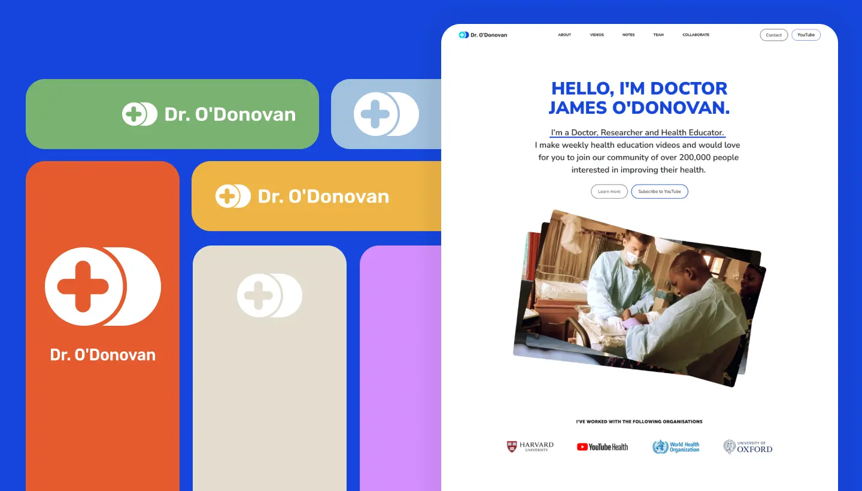The height and width of the screenshot is (491, 862).
Task: Click the Dr. O'Donovan text on the yellow card
Action: 323,196
